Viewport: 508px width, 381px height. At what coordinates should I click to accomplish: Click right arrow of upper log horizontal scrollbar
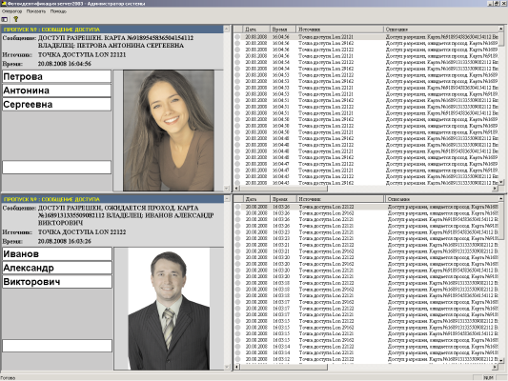point(495,189)
